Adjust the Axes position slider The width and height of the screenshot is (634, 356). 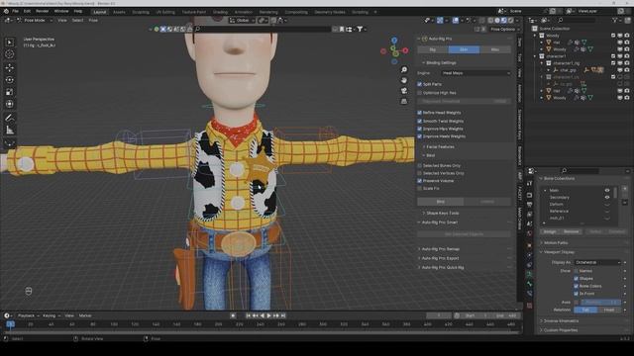tap(601, 303)
